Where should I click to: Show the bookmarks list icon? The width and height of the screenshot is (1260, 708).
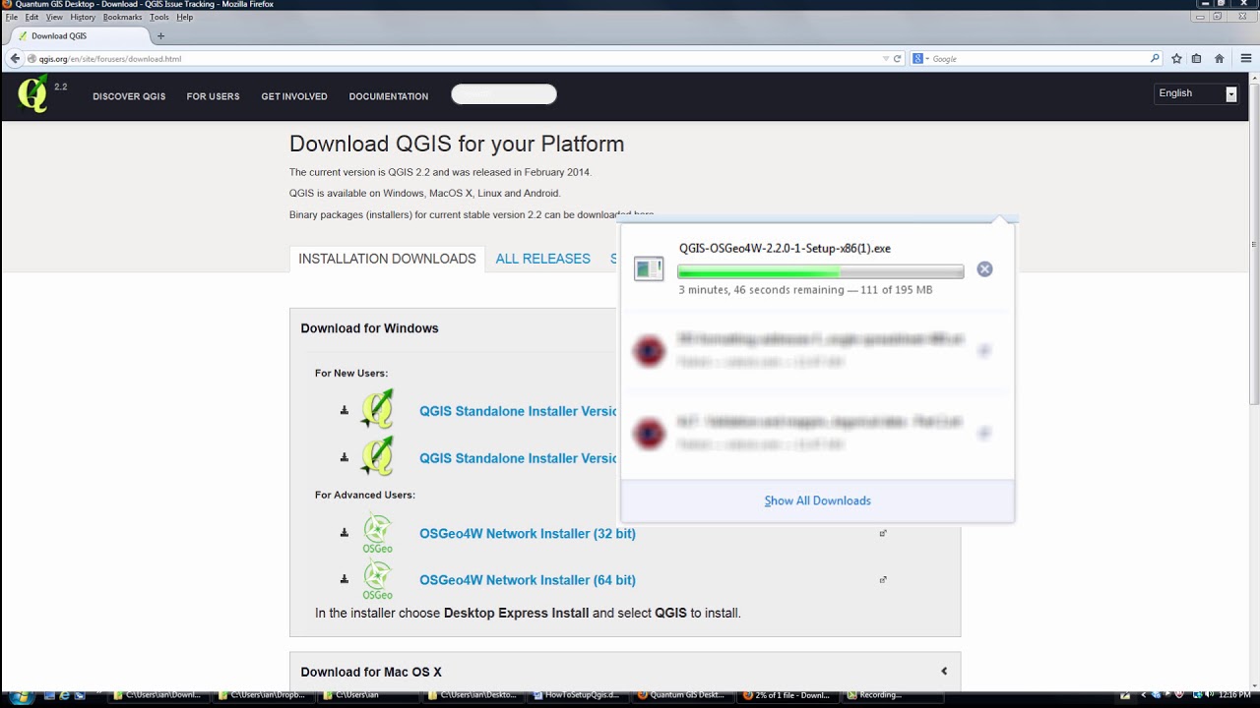click(x=1197, y=59)
